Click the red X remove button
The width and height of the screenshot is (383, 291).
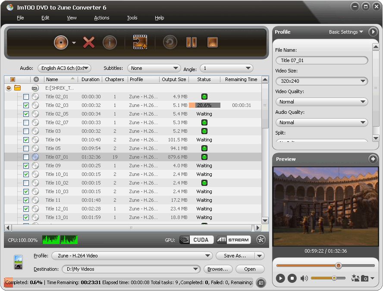89,42
